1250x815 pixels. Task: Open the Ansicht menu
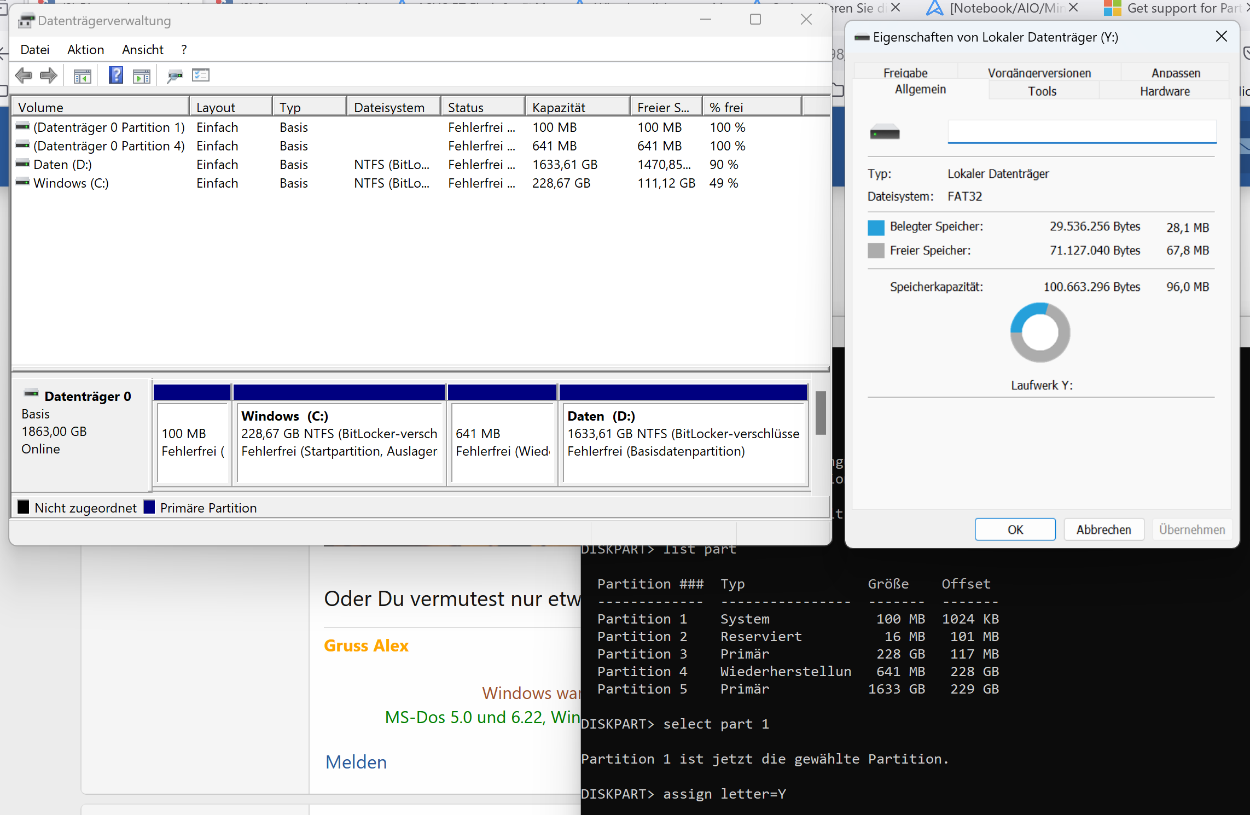[142, 50]
